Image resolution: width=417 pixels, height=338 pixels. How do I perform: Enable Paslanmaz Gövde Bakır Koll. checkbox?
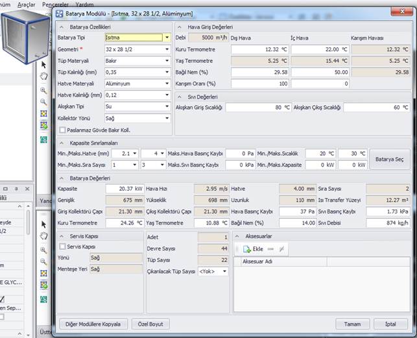tap(62, 130)
